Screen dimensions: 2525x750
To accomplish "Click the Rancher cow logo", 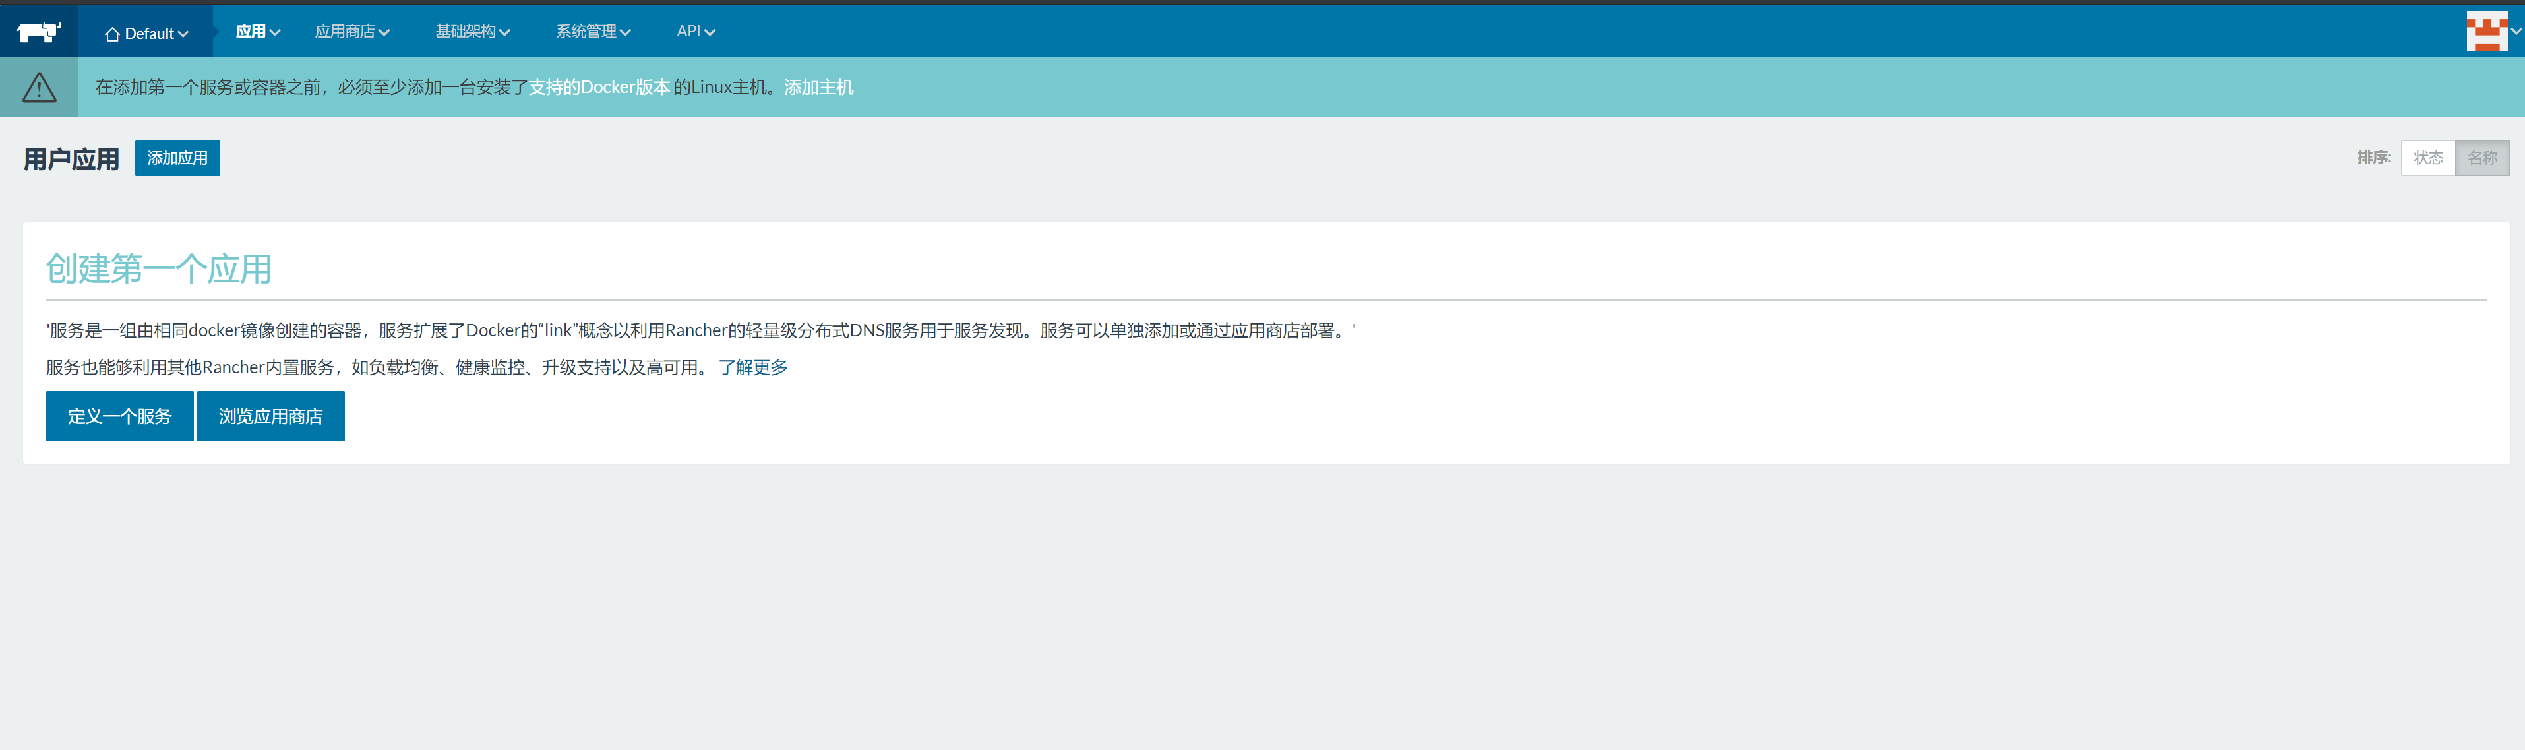I will click(x=39, y=32).
